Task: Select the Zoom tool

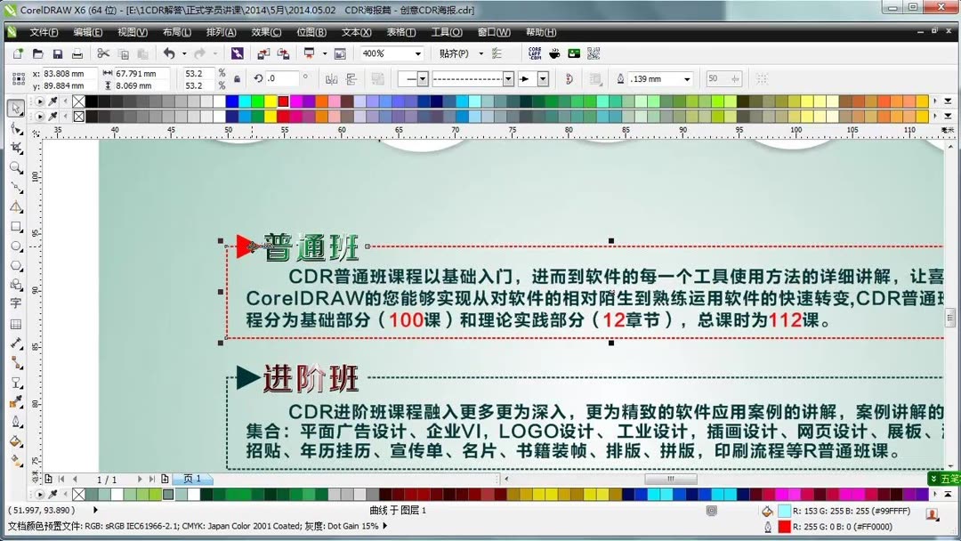Action: pos(15,167)
